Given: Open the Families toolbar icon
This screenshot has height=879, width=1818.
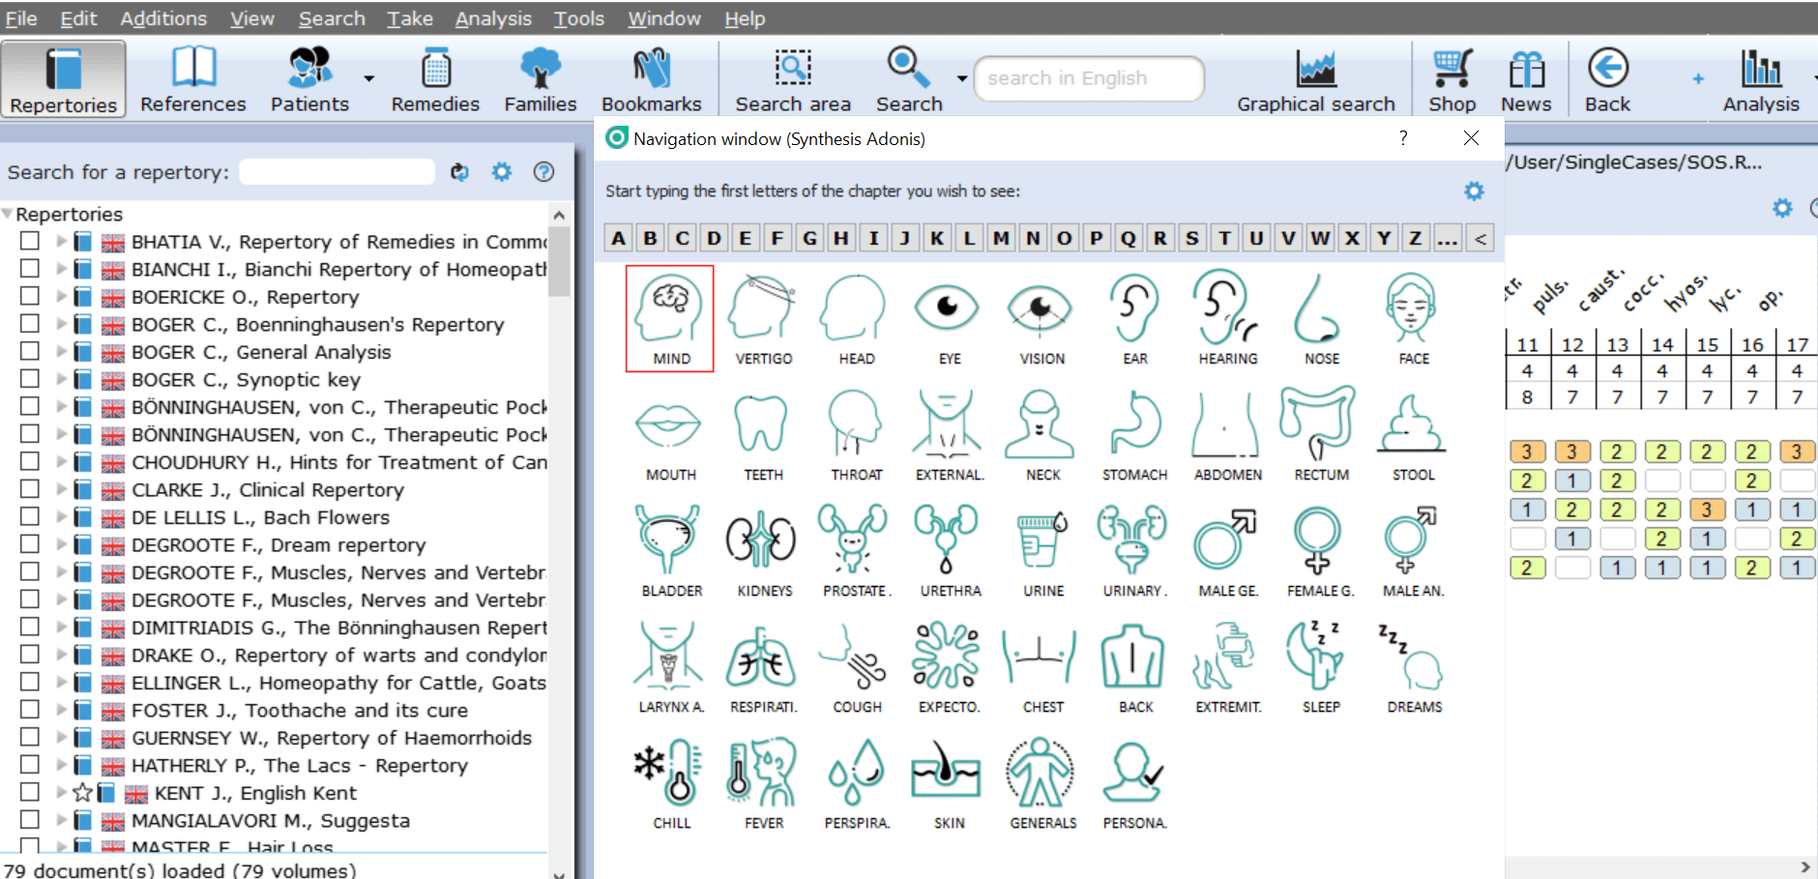Looking at the screenshot, I should (x=540, y=80).
